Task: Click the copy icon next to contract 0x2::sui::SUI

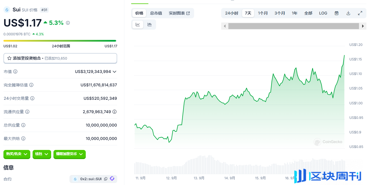Action: point(106,179)
